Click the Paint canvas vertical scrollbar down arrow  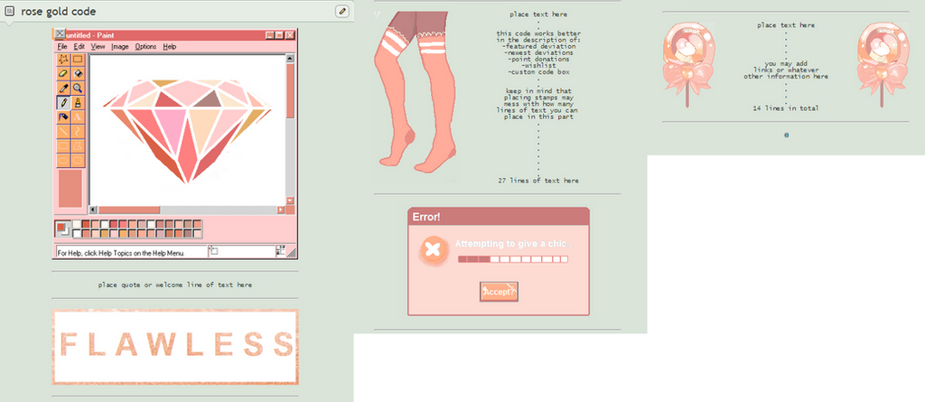point(290,201)
